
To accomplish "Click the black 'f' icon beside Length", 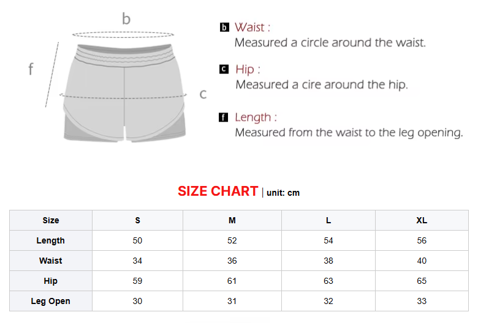I will [224, 117].
